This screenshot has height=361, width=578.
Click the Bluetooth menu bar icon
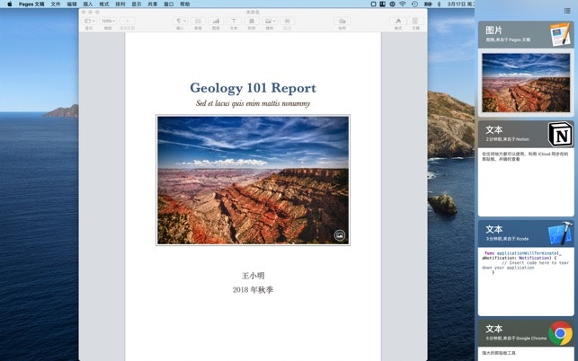pos(439,4)
